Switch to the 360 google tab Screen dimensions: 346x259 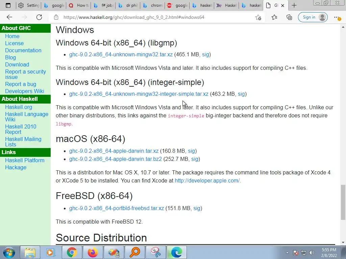[178, 5]
